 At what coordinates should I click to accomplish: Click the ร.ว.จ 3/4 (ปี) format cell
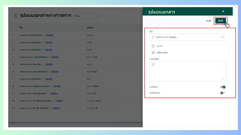click(x=92, y=108)
